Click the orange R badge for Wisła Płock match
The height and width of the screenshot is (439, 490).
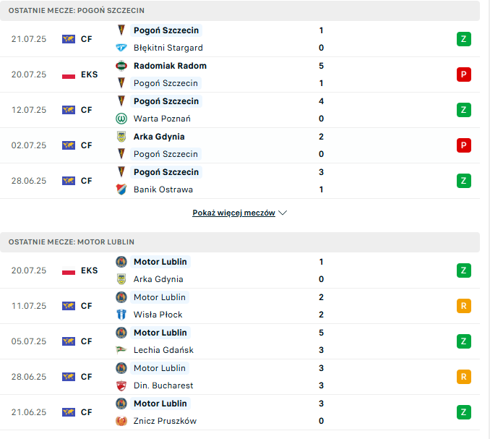pos(464,306)
